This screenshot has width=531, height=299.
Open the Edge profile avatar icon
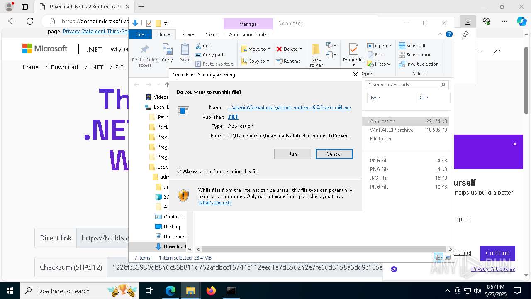click(9, 7)
